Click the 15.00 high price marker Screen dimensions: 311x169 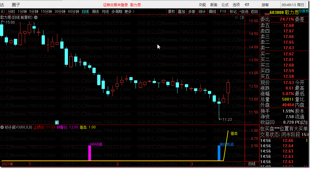pyautogui.click(x=10, y=22)
